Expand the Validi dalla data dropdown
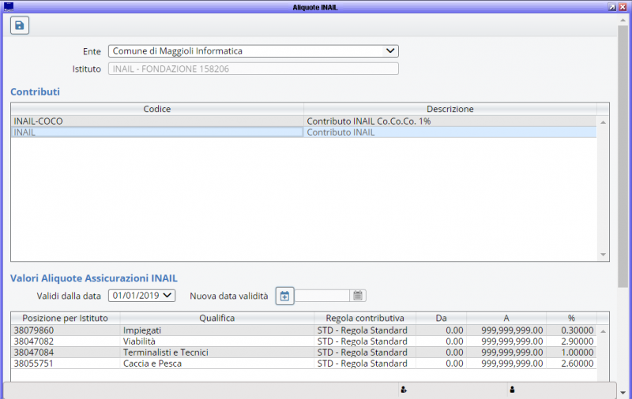This screenshot has width=632, height=399. click(167, 296)
